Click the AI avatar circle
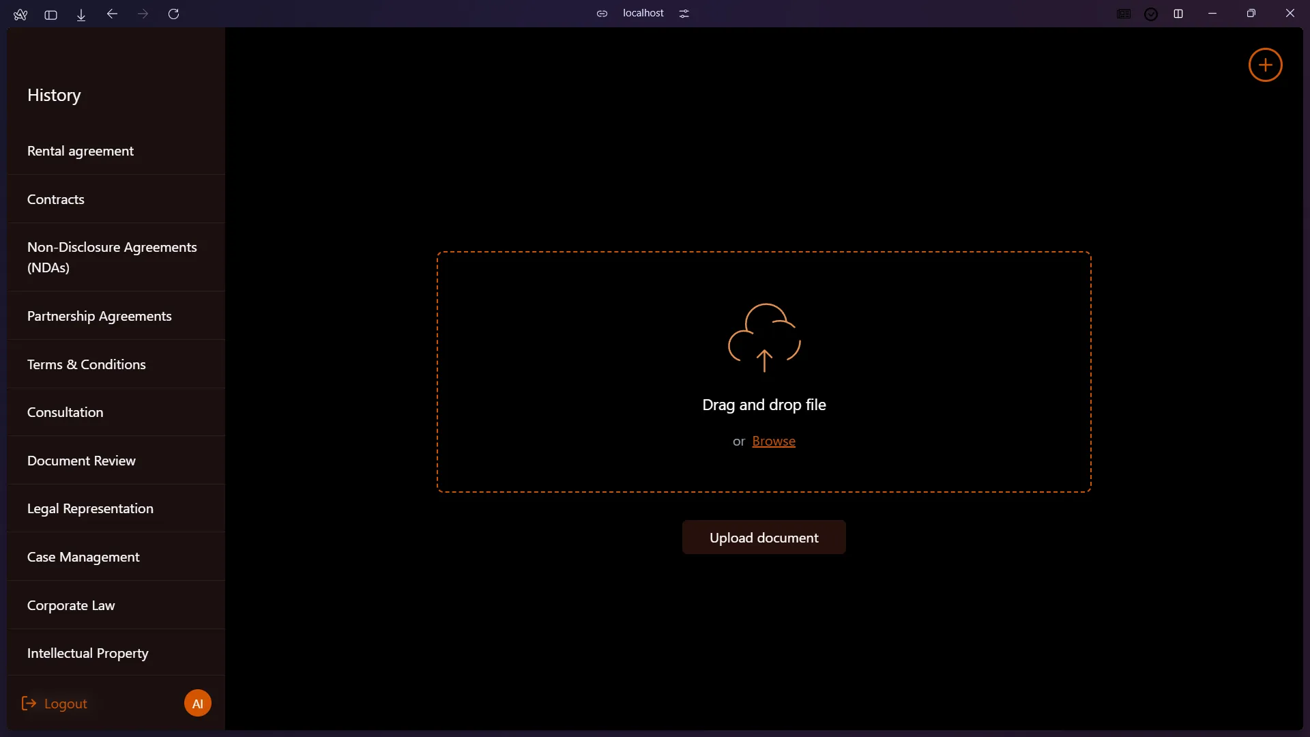 click(198, 704)
